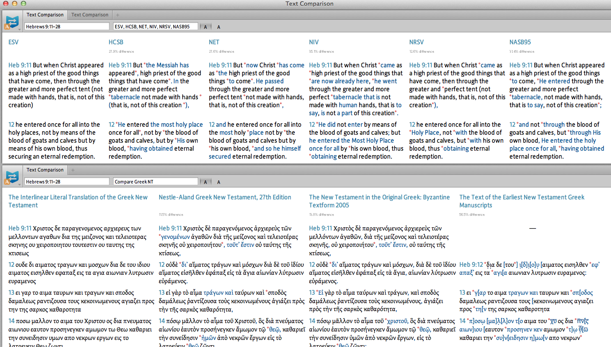Open the ESV column heading
611x347 pixels.
click(x=13, y=42)
